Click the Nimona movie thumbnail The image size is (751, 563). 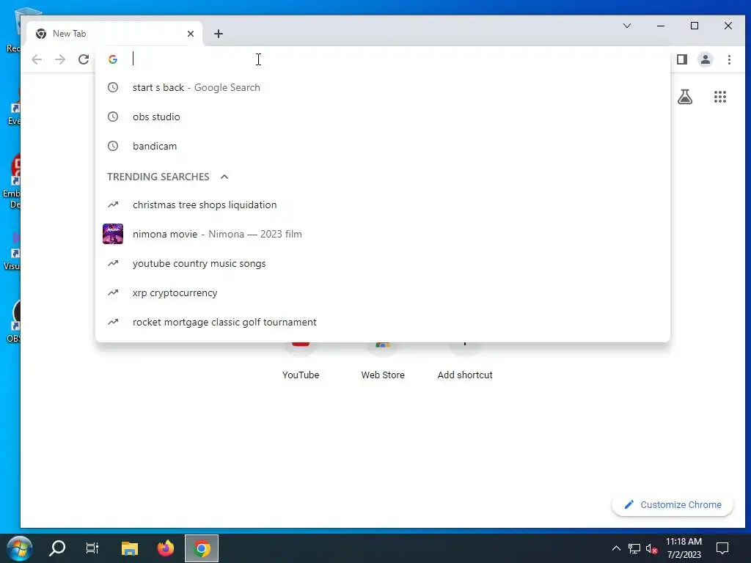pos(113,234)
